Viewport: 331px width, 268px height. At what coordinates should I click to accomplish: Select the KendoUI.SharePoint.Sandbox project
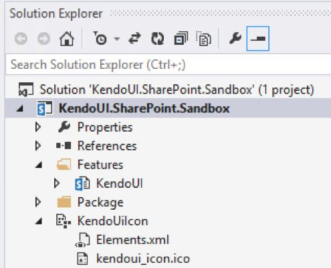coord(144,108)
